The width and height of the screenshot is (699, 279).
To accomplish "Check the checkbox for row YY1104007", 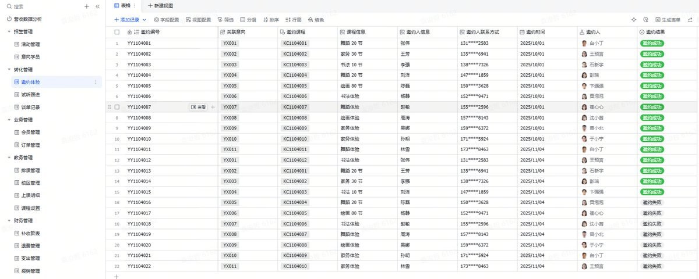I will click(x=117, y=107).
